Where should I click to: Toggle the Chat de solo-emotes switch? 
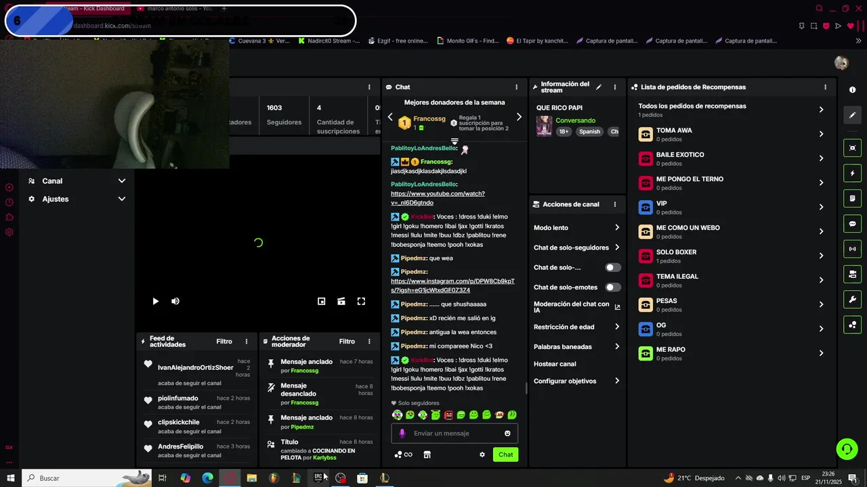(x=613, y=287)
